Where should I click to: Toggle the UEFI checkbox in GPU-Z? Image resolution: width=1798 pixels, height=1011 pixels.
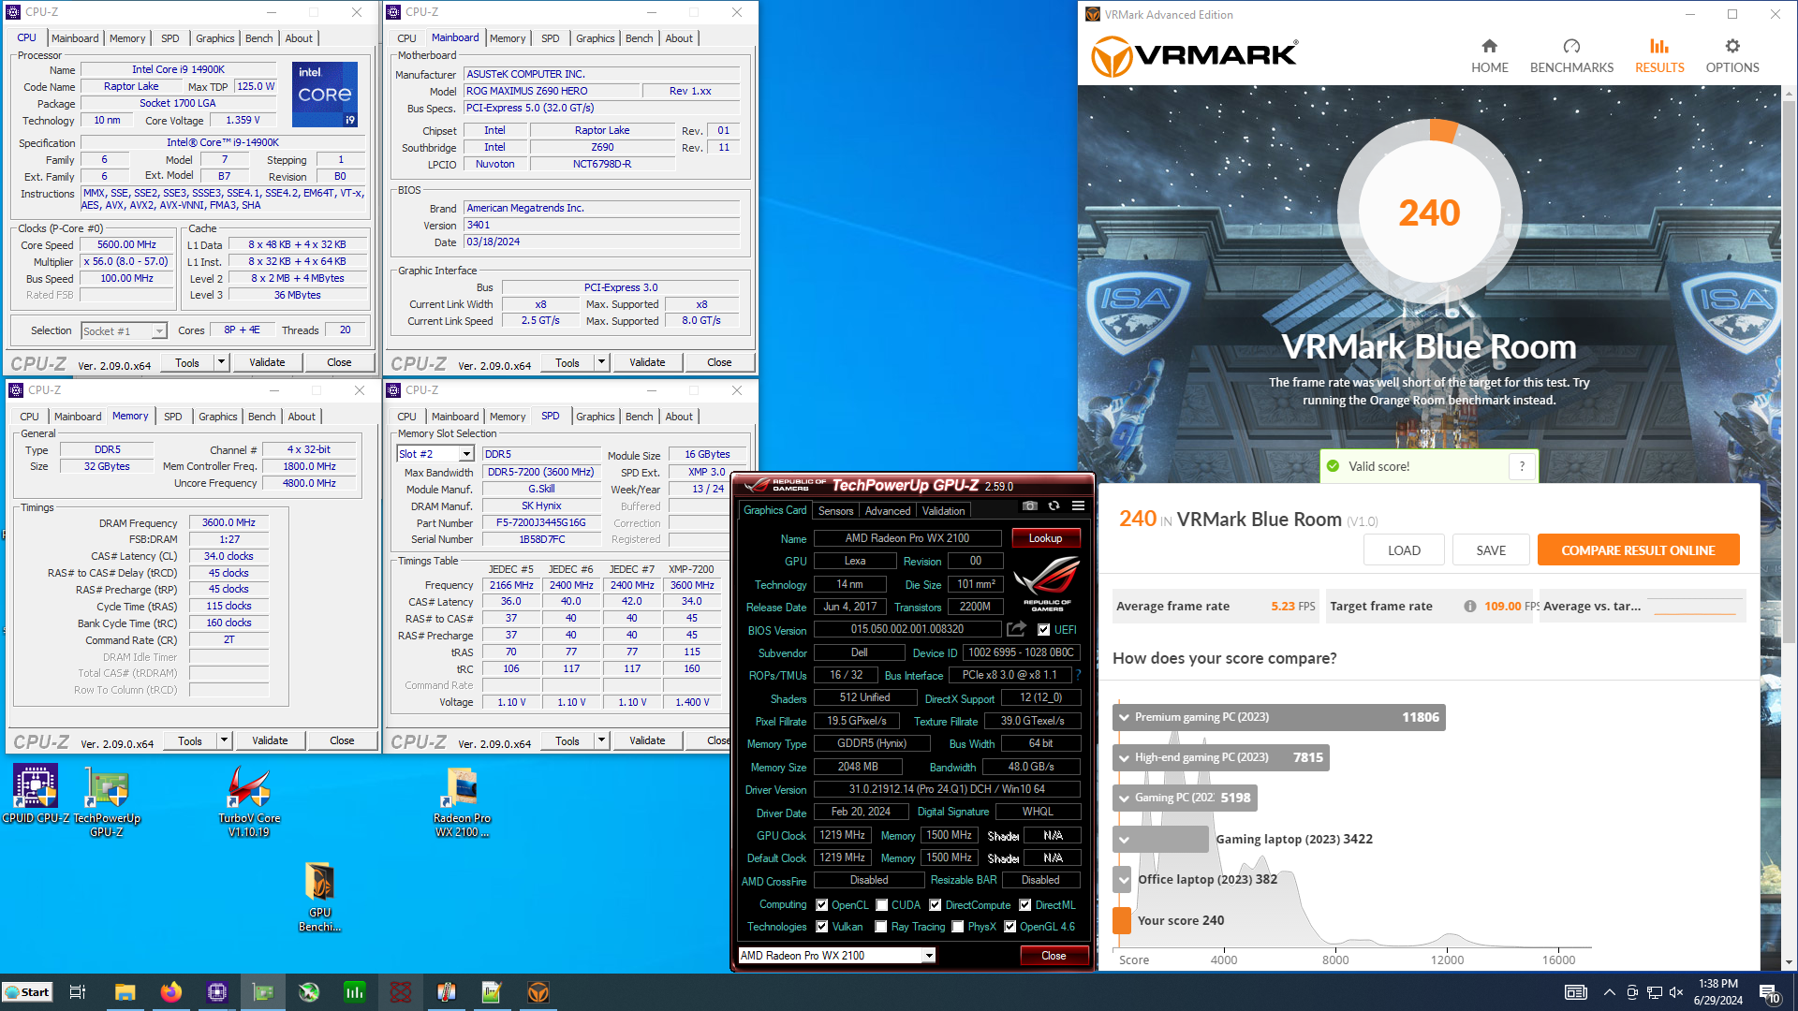coord(1043,630)
